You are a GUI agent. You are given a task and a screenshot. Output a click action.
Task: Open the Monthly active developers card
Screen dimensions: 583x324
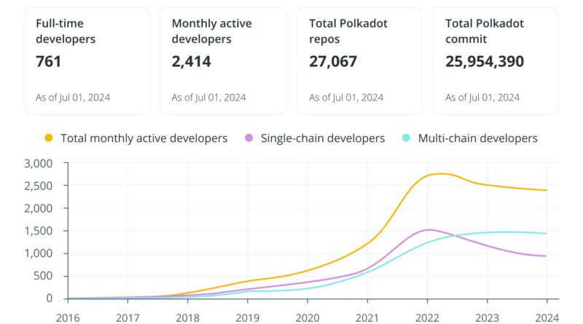tap(223, 60)
